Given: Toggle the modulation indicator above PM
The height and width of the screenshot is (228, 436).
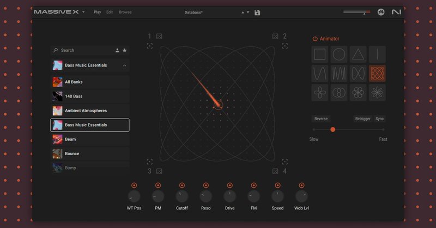Looking at the screenshot, I should coord(158,185).
